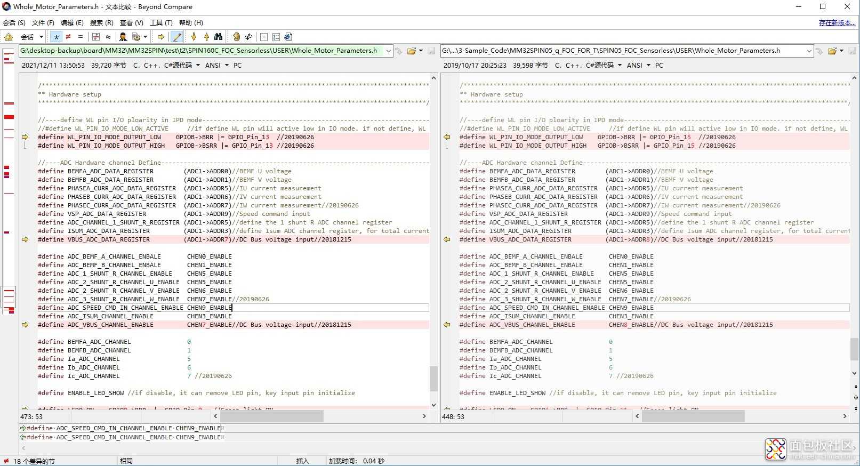Open the 查看 (V) menu

pos(132,23)
